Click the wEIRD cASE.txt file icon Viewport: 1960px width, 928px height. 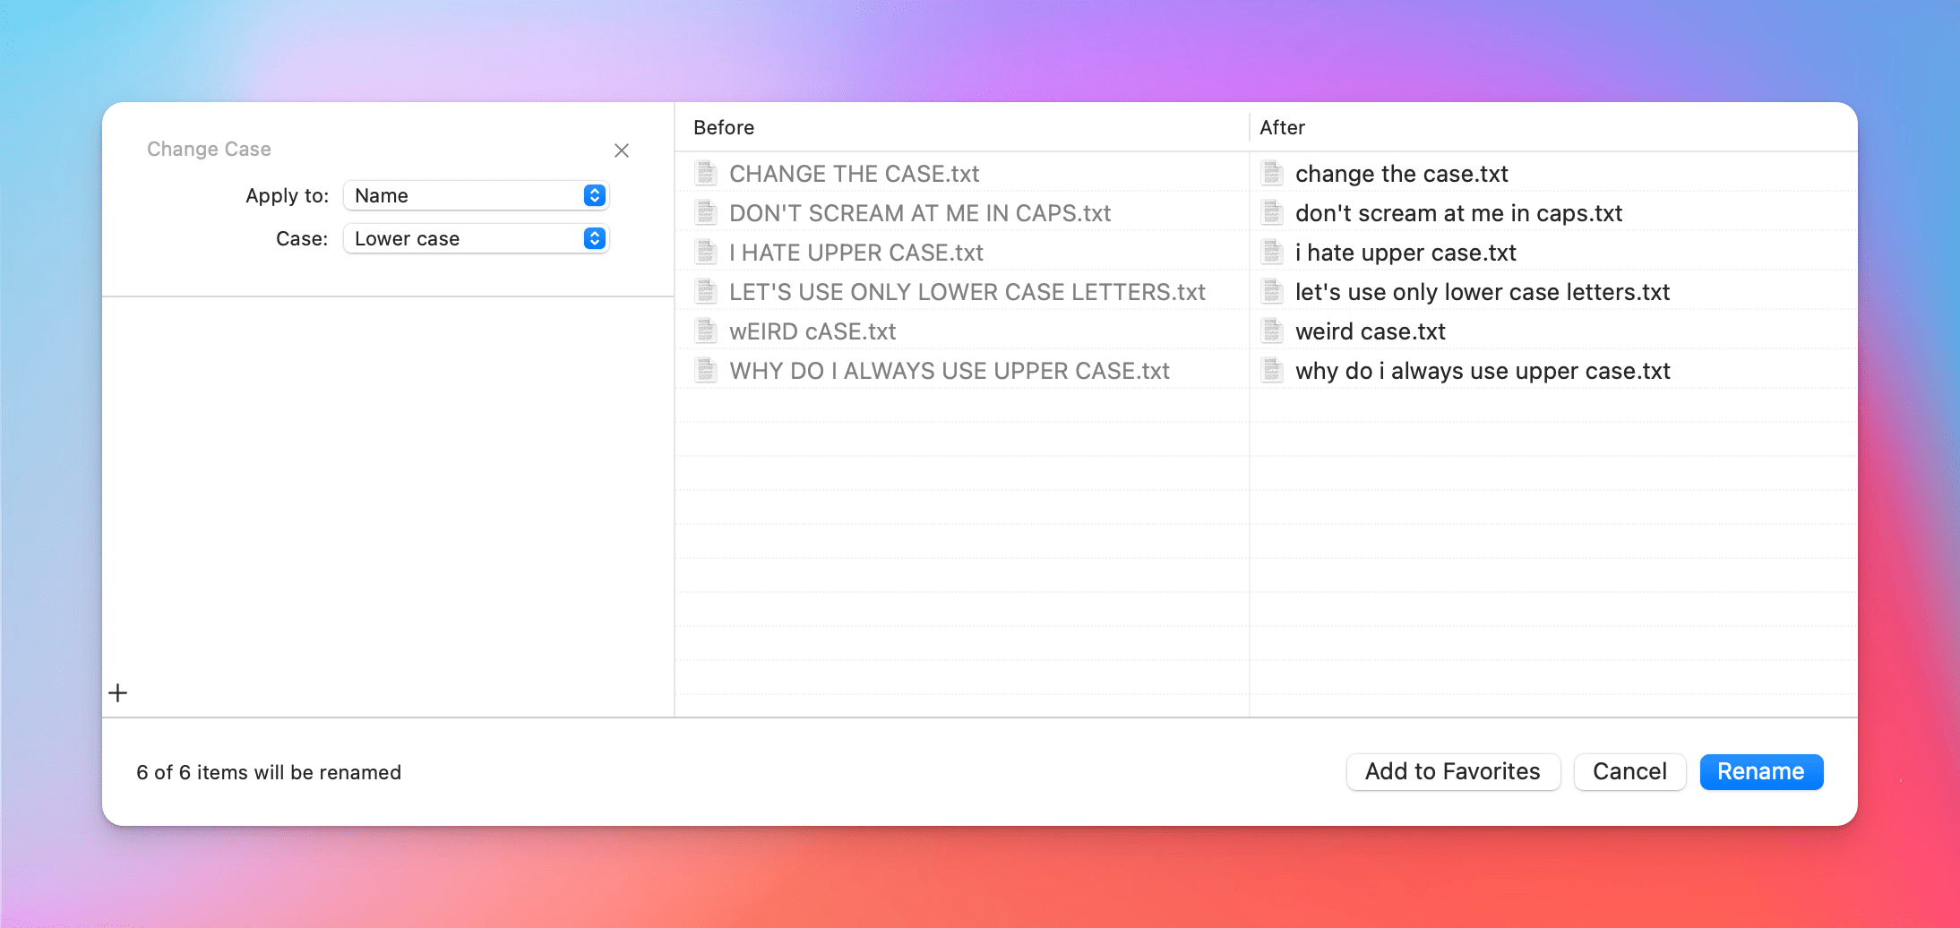pyautogui.click(x=707, y=331)
